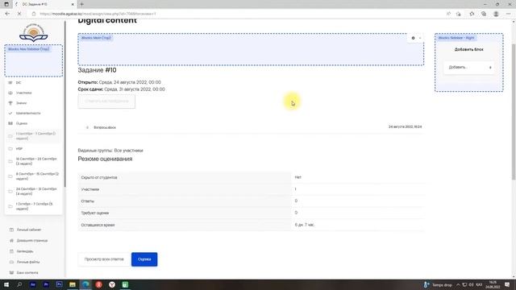The height and width of the screenshot is (290, 516).
Task: Click the competencies checkmark icon
Action: (x=10, y=113)
